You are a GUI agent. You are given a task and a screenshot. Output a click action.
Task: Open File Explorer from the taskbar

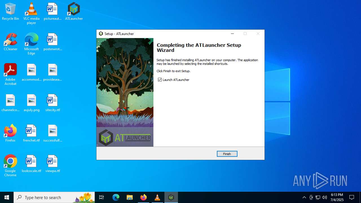coord(130,197)
